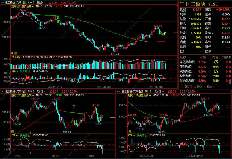Click the panel icon on daily chart title
The image size is (232, 159).
point(3,2)
